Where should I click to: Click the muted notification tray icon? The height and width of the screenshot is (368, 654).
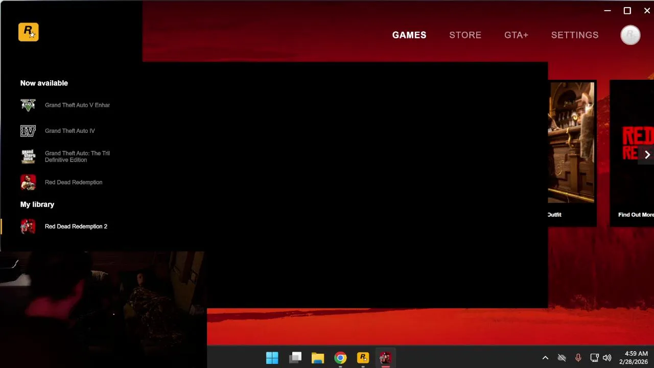click(x=562, y=358)
